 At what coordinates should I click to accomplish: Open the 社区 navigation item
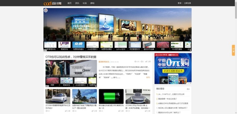click(85, 3)
